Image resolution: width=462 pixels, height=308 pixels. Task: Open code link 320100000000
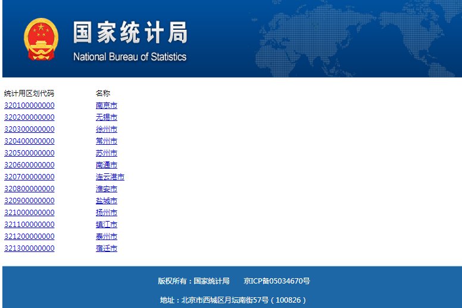click(29, 105)
